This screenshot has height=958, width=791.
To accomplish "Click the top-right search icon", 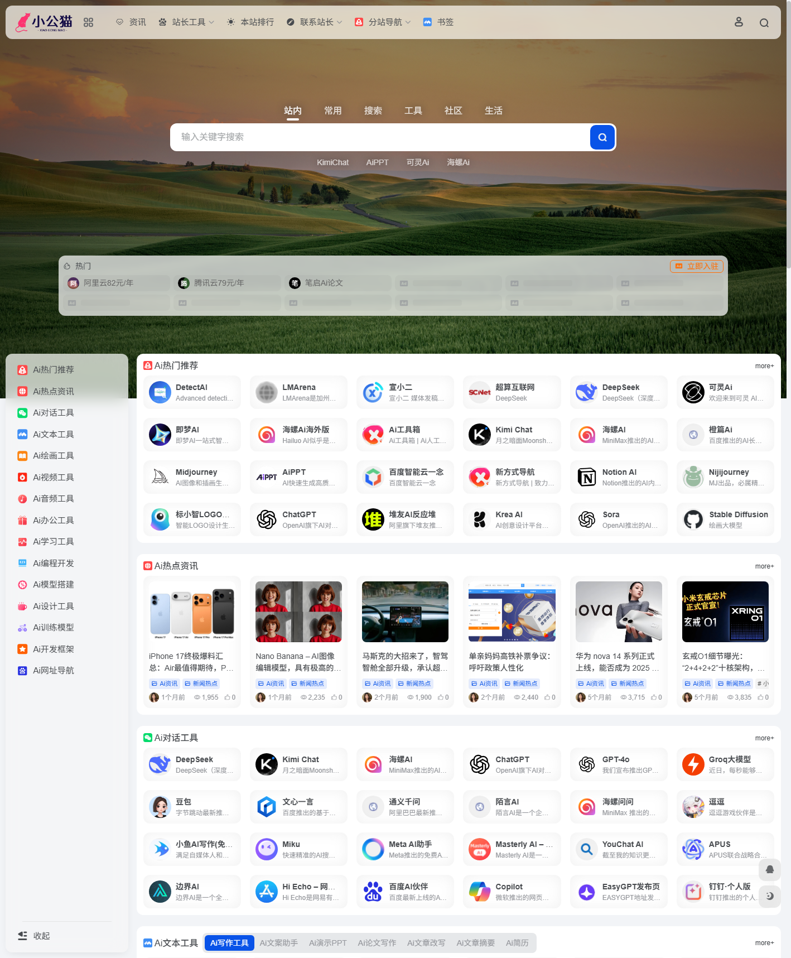I will pyautogui.click(x=764, y=23).
